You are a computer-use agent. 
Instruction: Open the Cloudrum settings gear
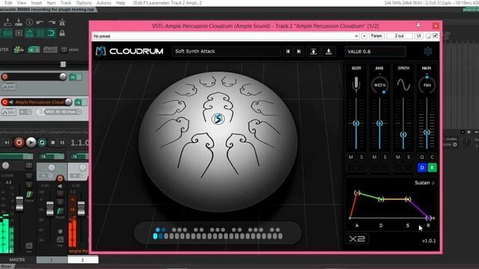point(427,52)
